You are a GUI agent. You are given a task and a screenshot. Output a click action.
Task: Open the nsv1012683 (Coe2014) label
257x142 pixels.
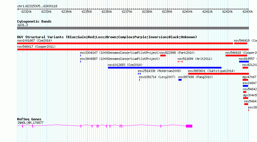coord(125,65)
